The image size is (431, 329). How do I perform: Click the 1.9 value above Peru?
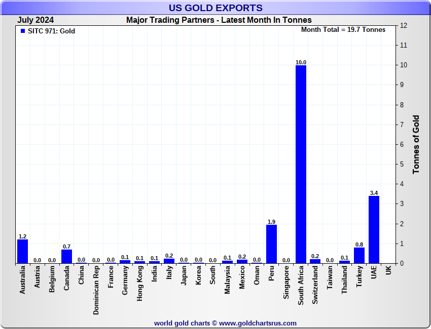272,222
